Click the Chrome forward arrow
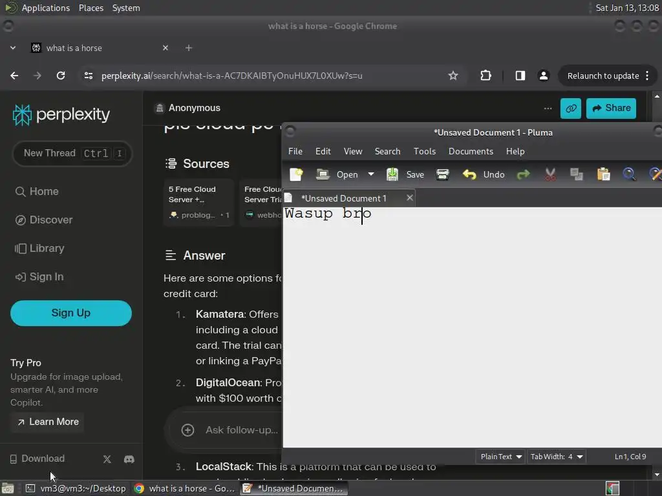 [x=37, y=76]
